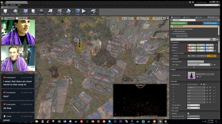The width and height of the screenshot is (222, 124).
Task: Add element plus icon for Patrol Points
Action: pyautogui.click(x=201, y=84)
